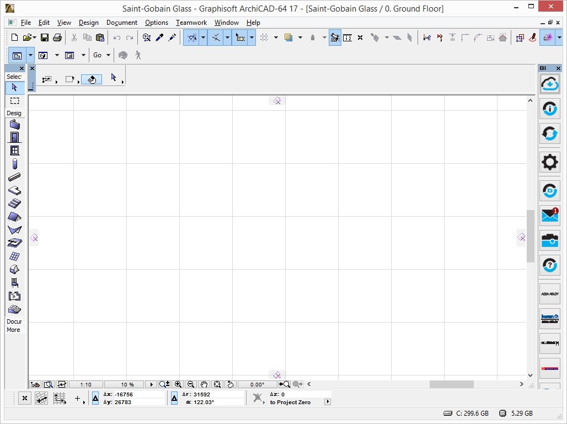Toggle the Quick Selection magnet button
The height and width of the screenshot is (424, 567).
coord(240,37)
